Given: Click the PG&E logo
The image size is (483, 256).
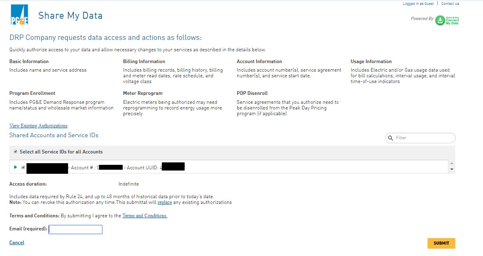Looking at the screenshot, I should pyautogui.click(x=19, y=15).
